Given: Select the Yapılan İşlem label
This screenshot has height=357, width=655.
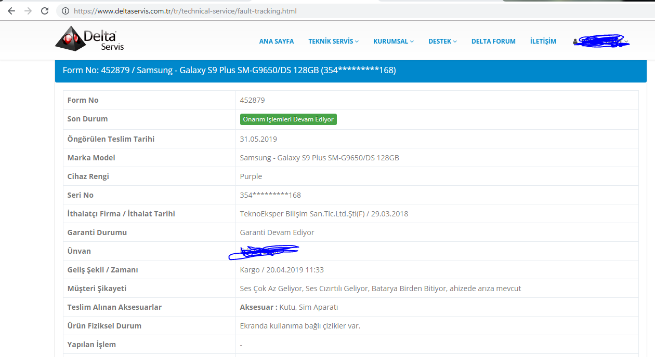Looking at the screenshot, I should (91, 345).
